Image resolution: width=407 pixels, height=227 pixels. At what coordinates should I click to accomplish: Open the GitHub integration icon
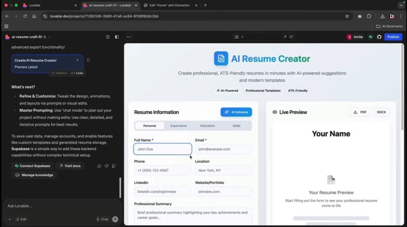(379, 37)
